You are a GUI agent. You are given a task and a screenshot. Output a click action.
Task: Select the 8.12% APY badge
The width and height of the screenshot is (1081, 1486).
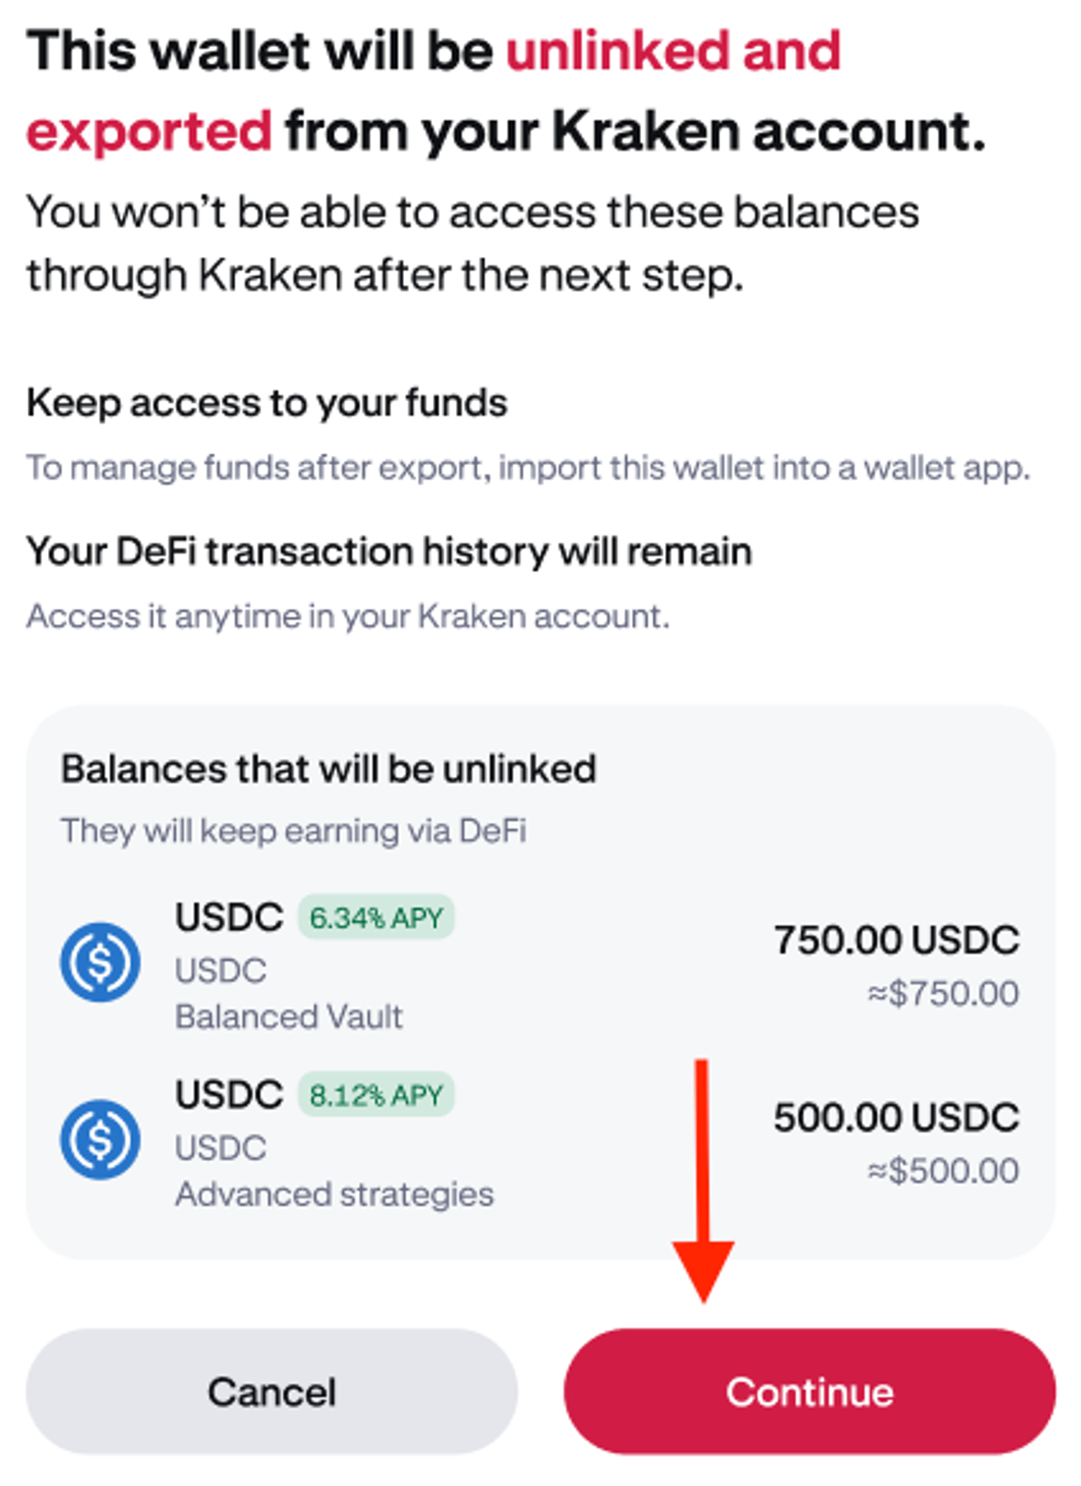(376, 1095)
